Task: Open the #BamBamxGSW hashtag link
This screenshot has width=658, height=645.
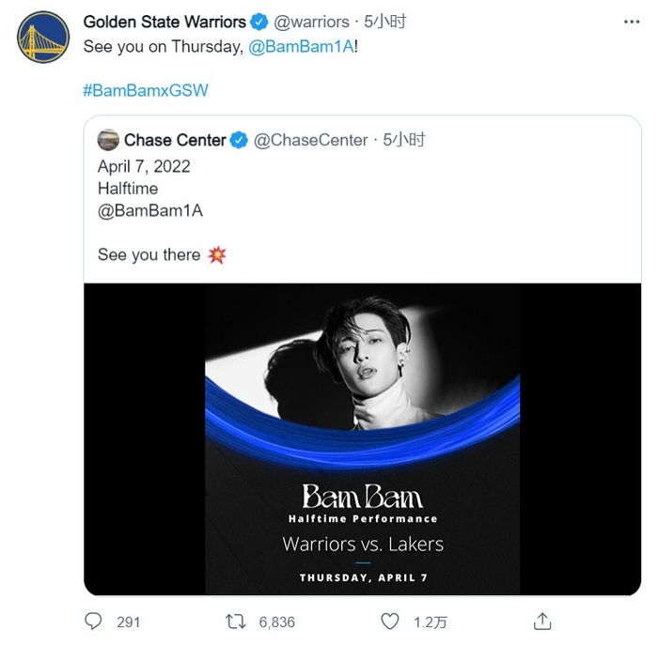Action: [x=145, y=91]
